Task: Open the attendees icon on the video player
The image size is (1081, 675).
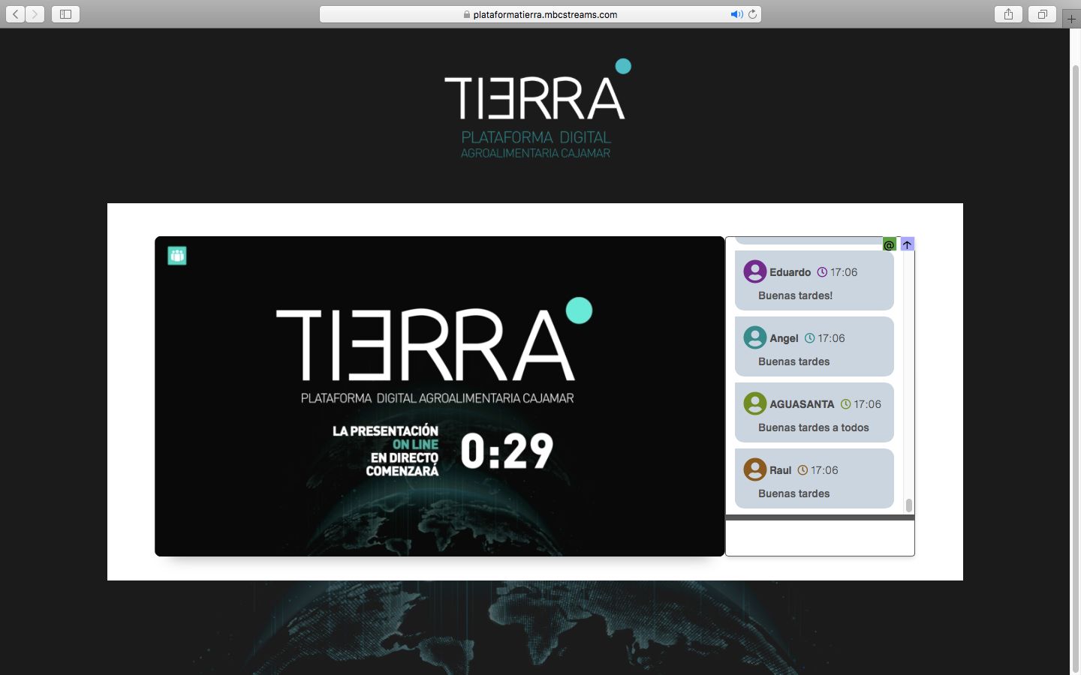Action: 177,256
